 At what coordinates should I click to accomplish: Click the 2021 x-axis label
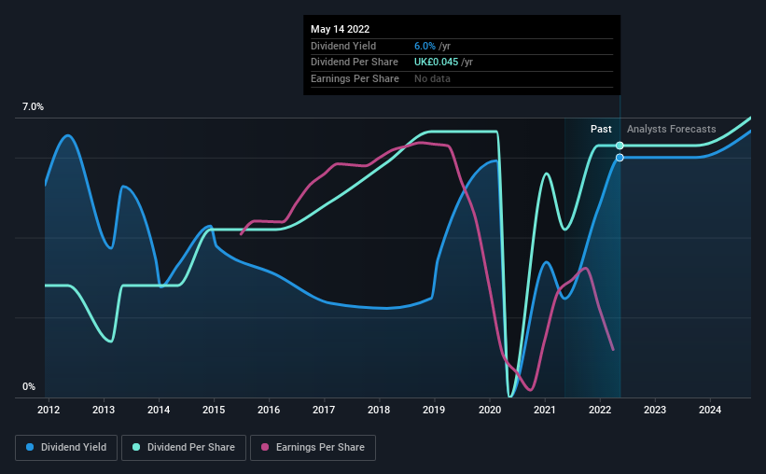tap(544, 410)
